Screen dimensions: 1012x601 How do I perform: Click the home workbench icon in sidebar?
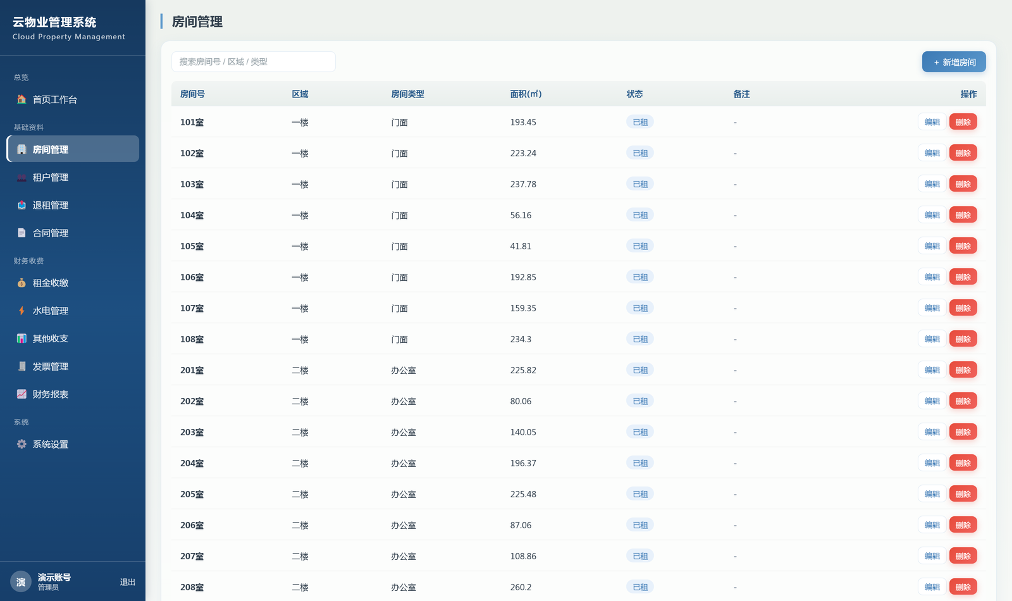pyautogui.click(x=22, y=99)
